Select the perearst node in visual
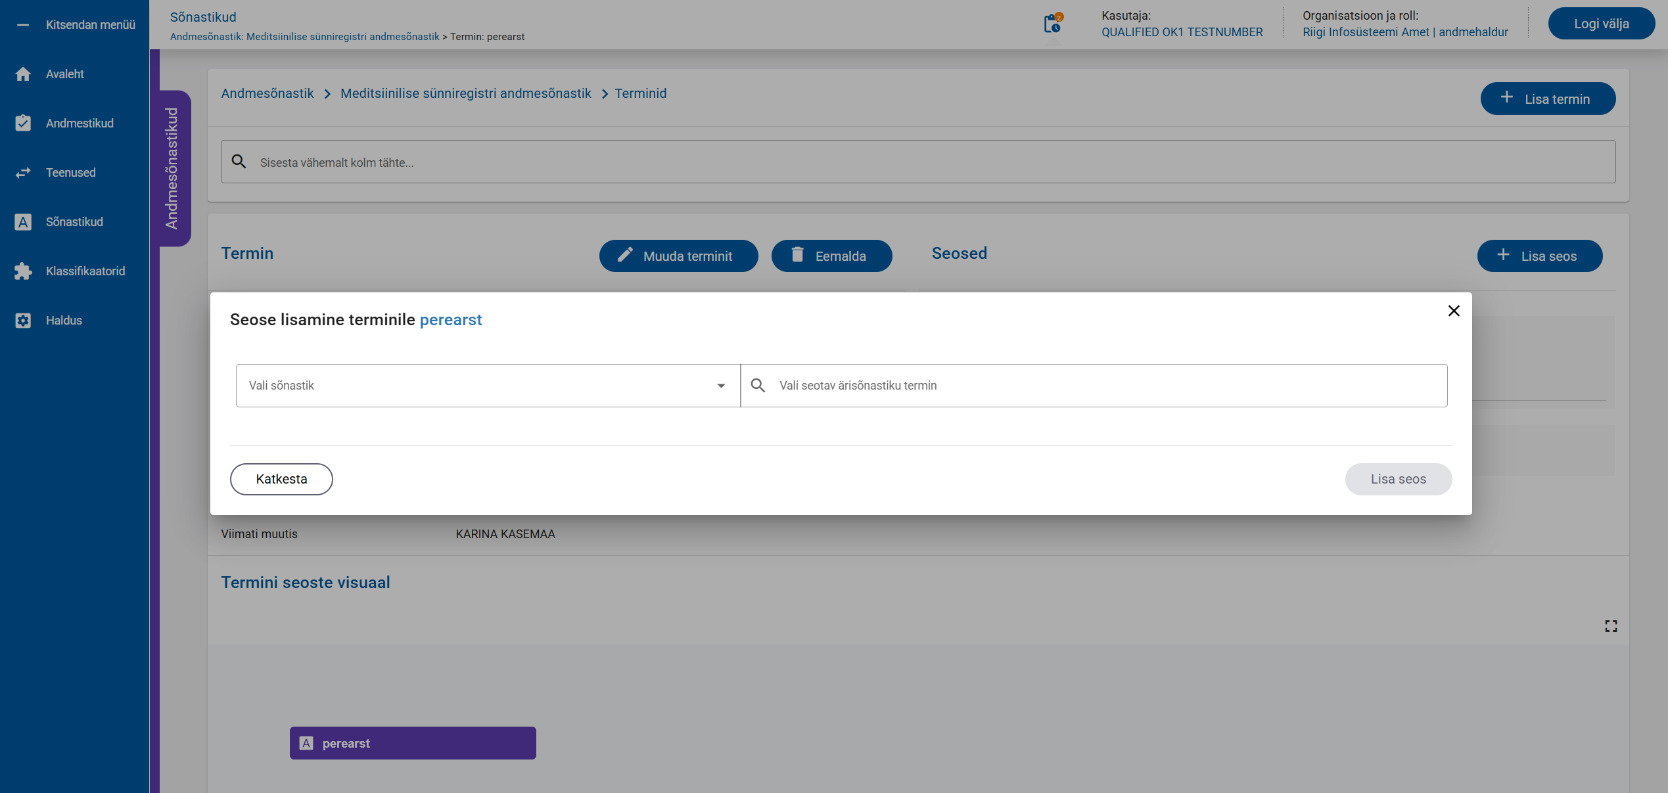1668x793 pixels. click(x=412, y=743)
